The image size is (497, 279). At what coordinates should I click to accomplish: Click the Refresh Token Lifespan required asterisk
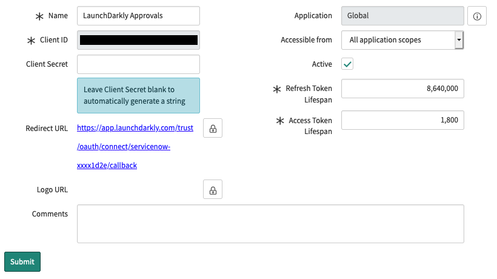279,89
